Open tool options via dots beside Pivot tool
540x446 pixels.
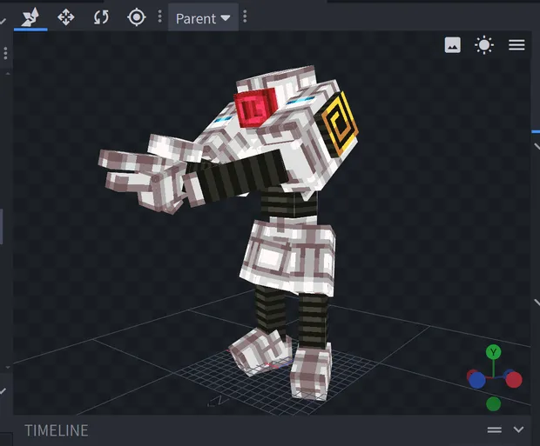(x=159, y=17)
